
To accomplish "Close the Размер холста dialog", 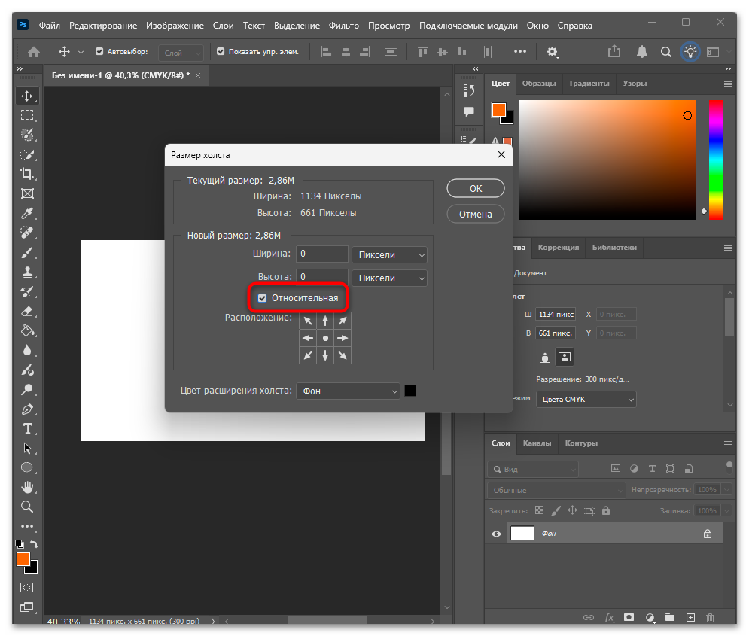I will pos(501,154).
